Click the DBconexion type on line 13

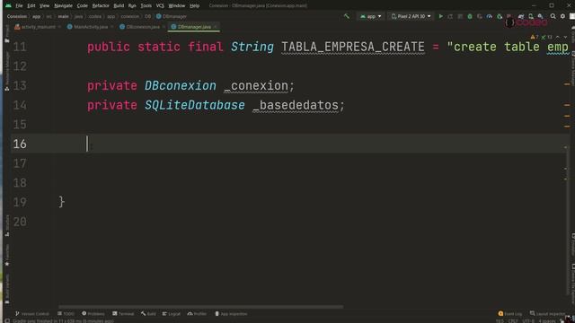click(x=181, y=86)
